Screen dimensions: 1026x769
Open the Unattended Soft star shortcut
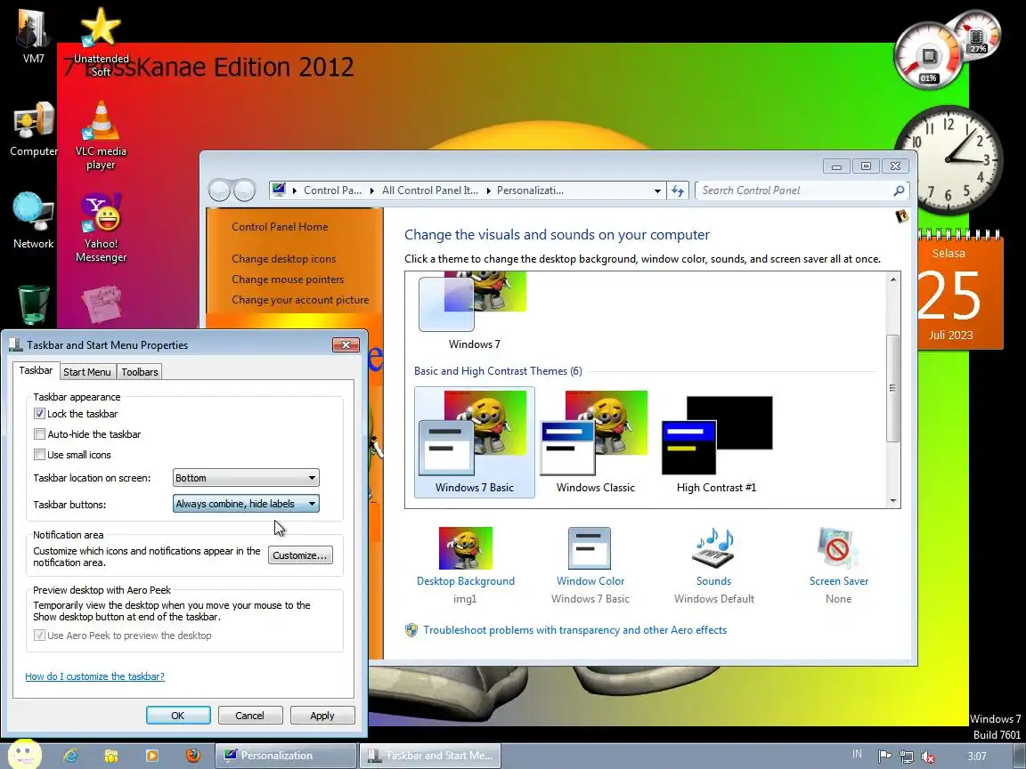coord(101,41)
